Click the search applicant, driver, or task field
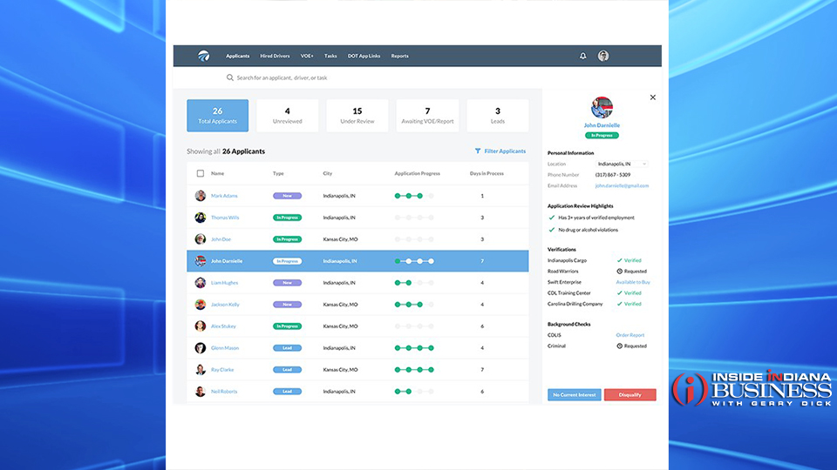This screenshot has width=837, height=470. 282,77
